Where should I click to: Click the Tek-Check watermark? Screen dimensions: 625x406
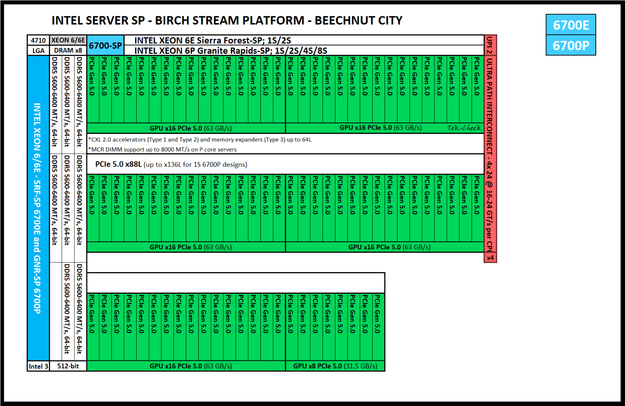pyautogui.click(x=464, y=128)
